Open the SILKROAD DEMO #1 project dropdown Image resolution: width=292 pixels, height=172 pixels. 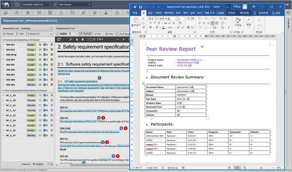pos(37,4)
